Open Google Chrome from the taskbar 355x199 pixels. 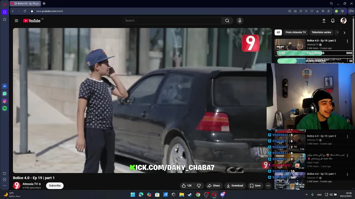click(198, 195)
